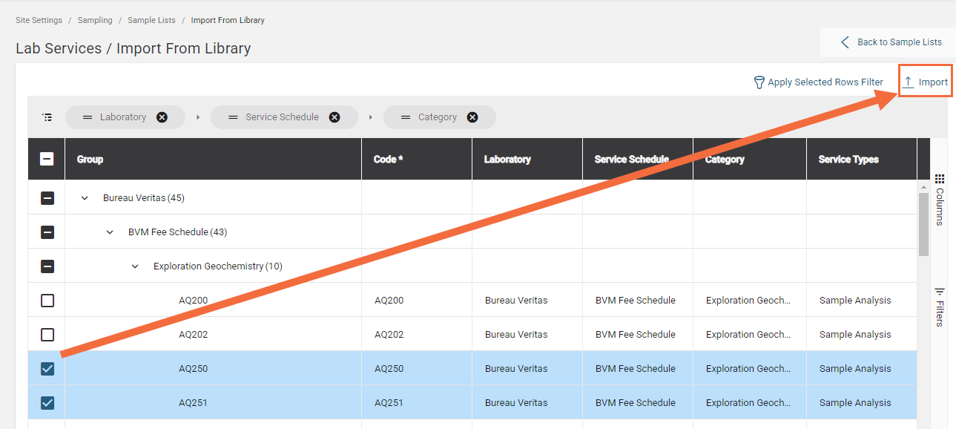Image resolution: width=956 pixels, height=429 pixels.
Task: Remove the Laboratory grouping chip
Action: [x=162, y=117]
